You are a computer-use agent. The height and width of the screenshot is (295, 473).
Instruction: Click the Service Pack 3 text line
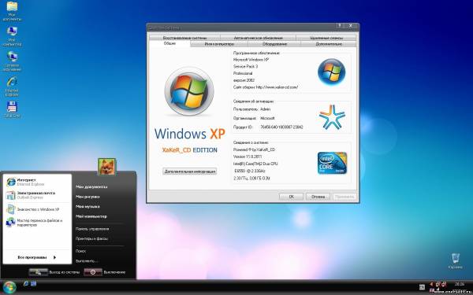point(245,66)
